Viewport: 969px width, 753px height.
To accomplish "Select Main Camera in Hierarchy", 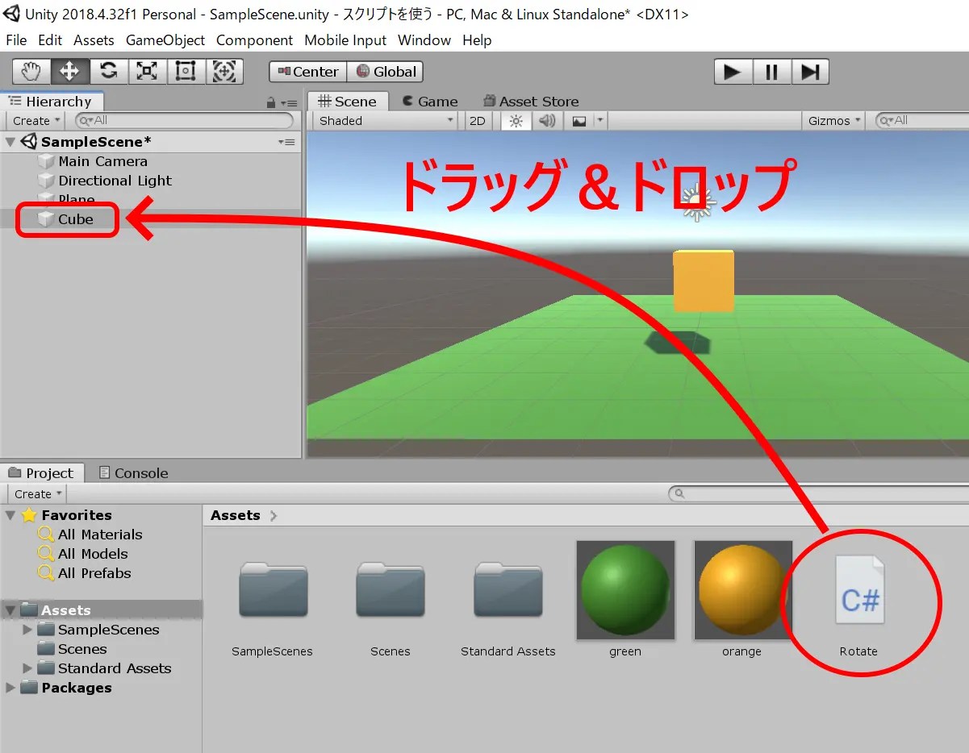I will [x=102, y=161].
